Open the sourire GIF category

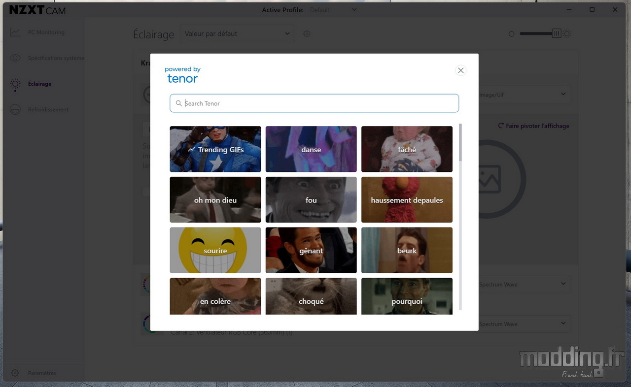(215, 250)
